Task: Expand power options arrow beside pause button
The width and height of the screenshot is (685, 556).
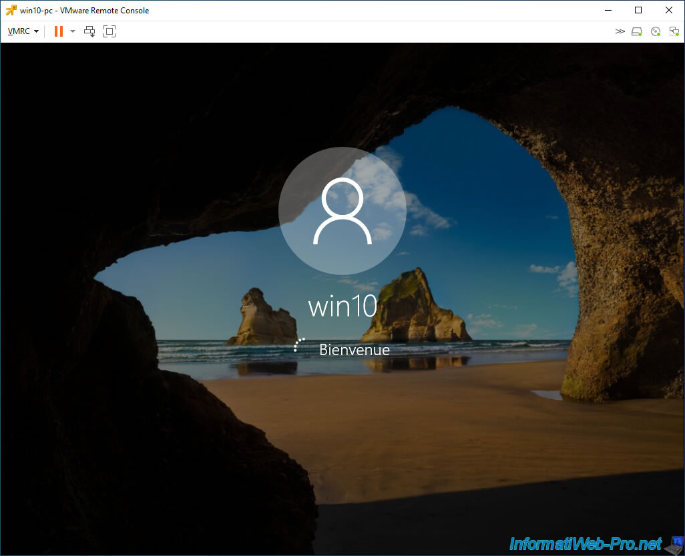Action: tap(73, 31)
